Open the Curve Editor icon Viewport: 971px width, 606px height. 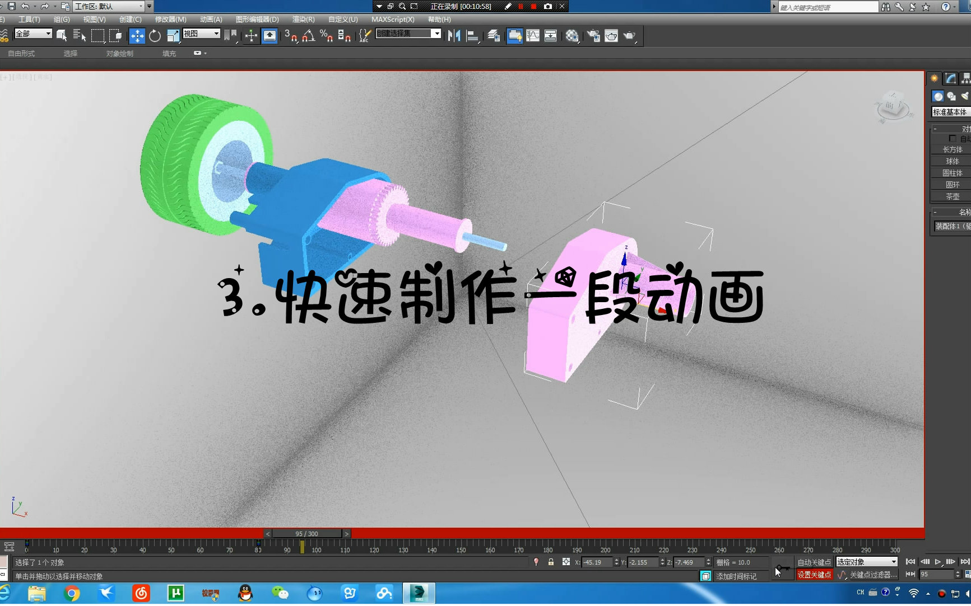pyautogui.click(x=533, y=36)
